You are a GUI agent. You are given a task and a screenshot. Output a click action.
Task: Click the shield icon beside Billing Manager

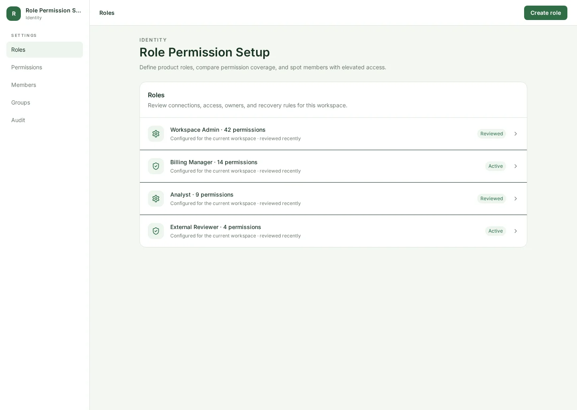(x=156, y=166)
